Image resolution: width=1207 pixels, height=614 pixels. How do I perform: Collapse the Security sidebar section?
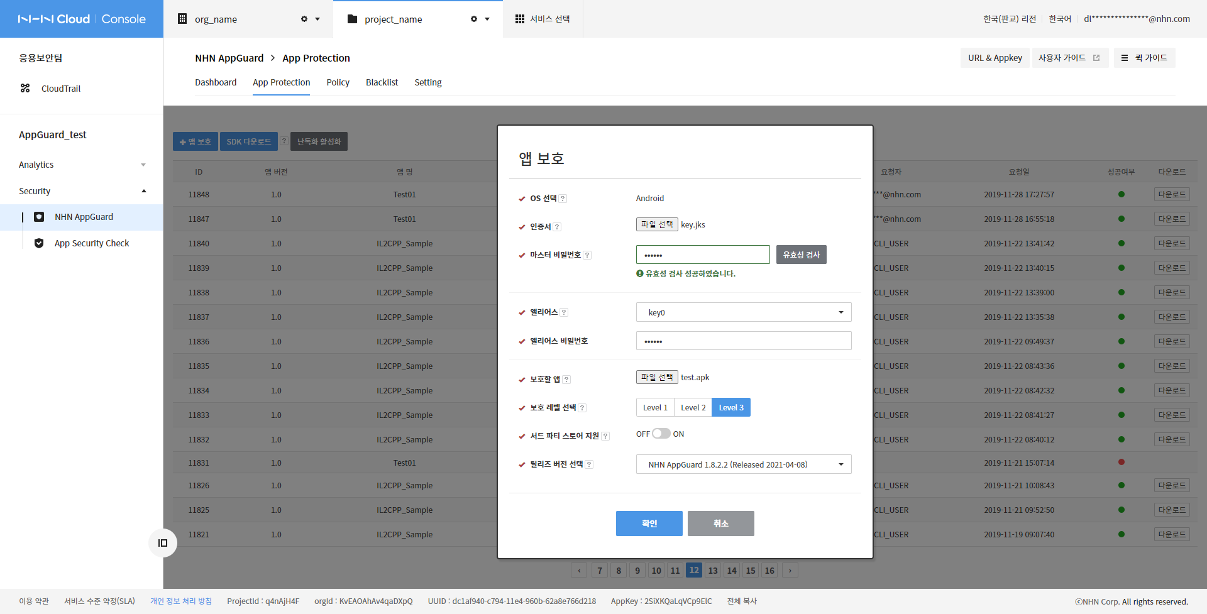[x=82, y=191]
